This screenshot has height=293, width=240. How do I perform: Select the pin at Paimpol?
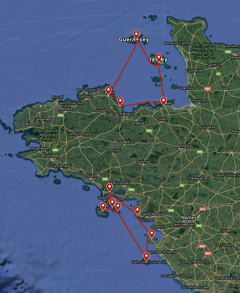(108, 91)
